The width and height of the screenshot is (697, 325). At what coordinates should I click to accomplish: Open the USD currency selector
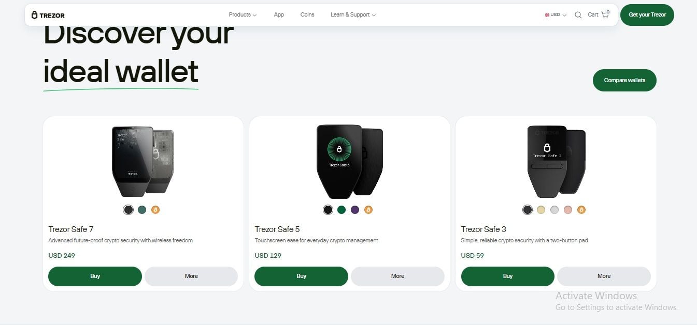(556, 15)
